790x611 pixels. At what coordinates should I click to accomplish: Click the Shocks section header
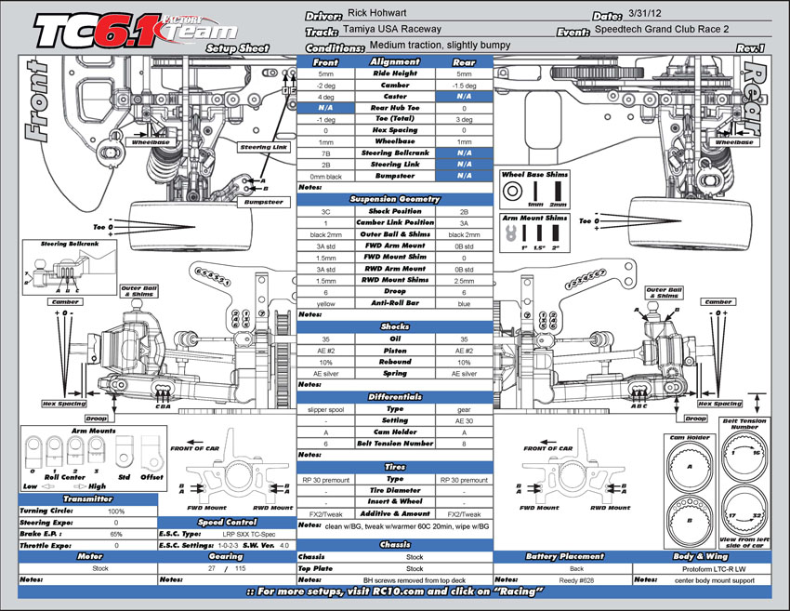click(394, 326)
